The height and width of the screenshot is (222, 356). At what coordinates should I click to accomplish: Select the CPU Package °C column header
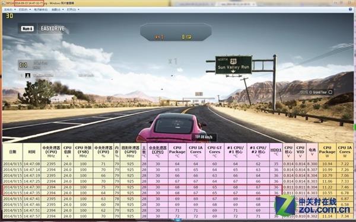click(x=177, y=152)
